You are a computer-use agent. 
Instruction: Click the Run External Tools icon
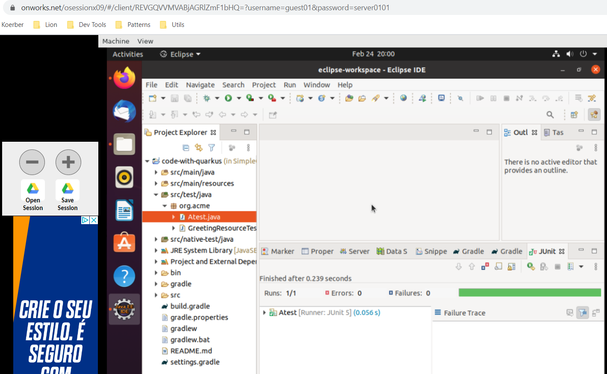272,98
